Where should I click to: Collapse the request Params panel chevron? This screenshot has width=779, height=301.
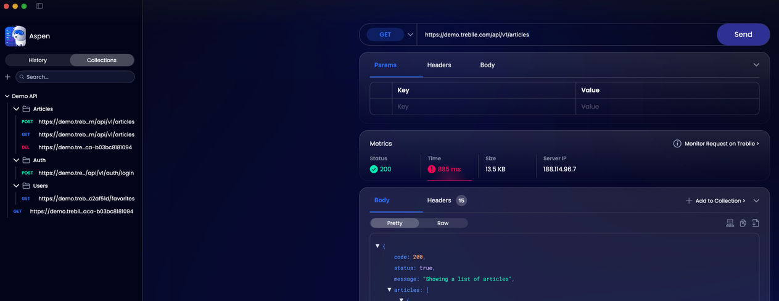point(756,65)
